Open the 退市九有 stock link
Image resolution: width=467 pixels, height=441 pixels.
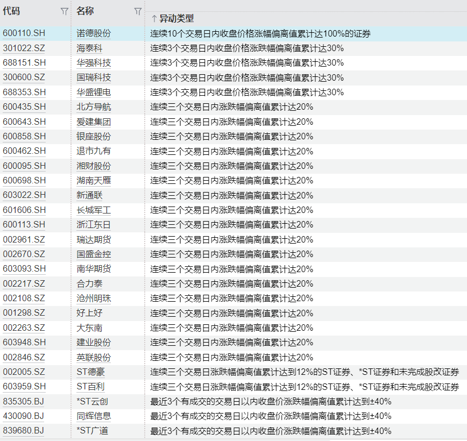click(x=94, y=151)
